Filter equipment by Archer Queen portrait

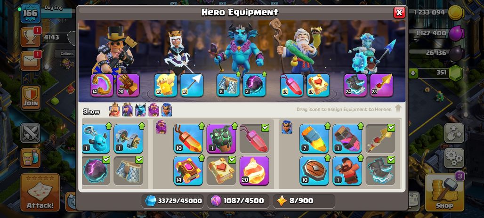pyautogui.click(x=127, y=110)
